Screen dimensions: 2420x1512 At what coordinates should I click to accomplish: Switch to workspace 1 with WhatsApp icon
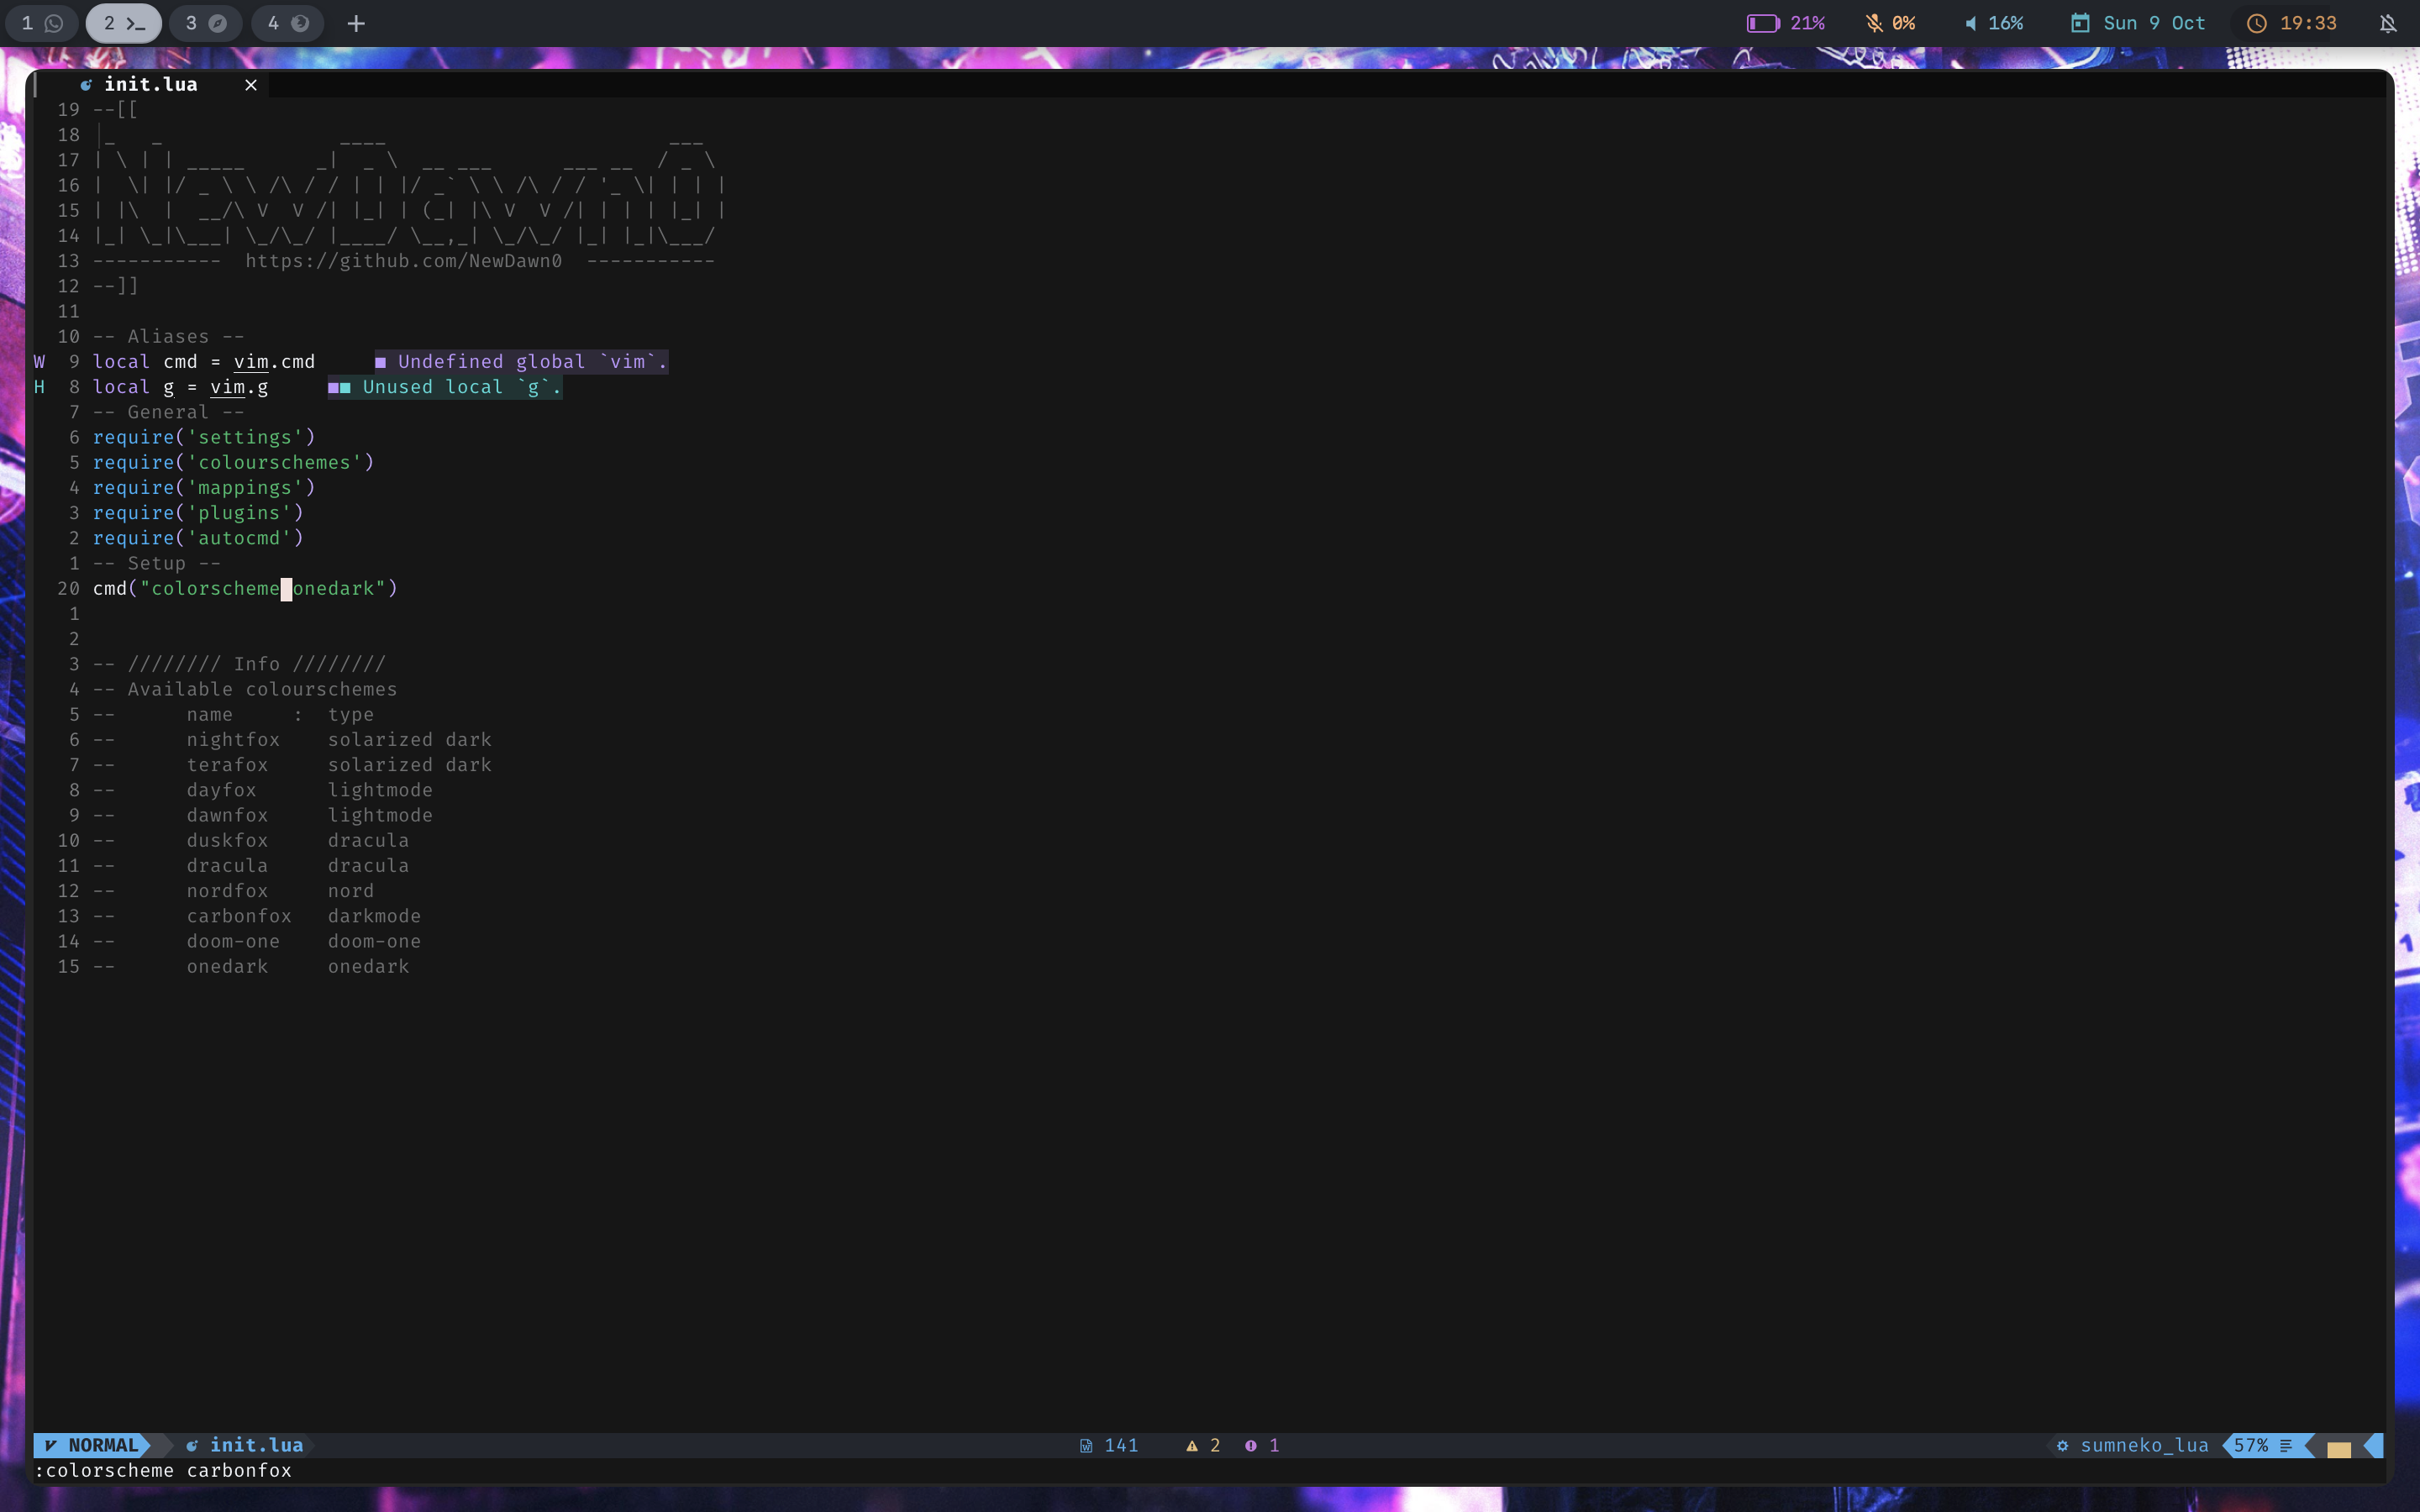pos(42,23)
